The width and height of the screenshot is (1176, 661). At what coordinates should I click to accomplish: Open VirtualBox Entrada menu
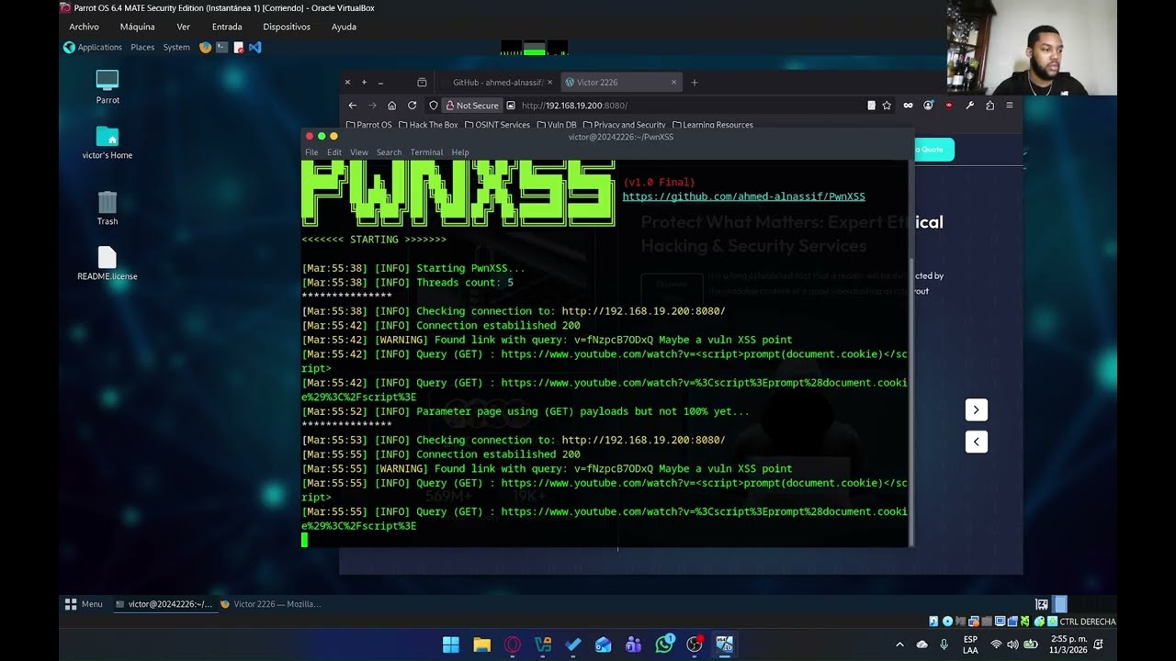coord(227,27)
